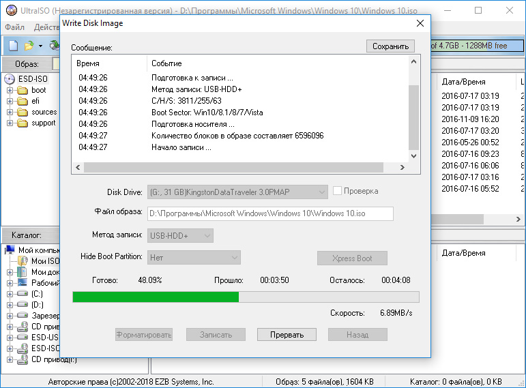Click the Назад button
This screenshot has width=526, height=388.
tap(357, 335)
